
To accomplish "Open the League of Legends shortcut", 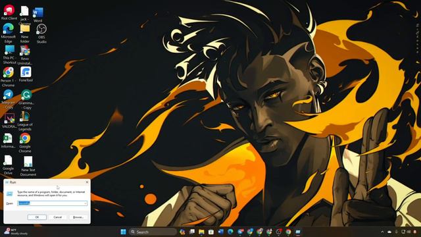I will coord(25,121).
